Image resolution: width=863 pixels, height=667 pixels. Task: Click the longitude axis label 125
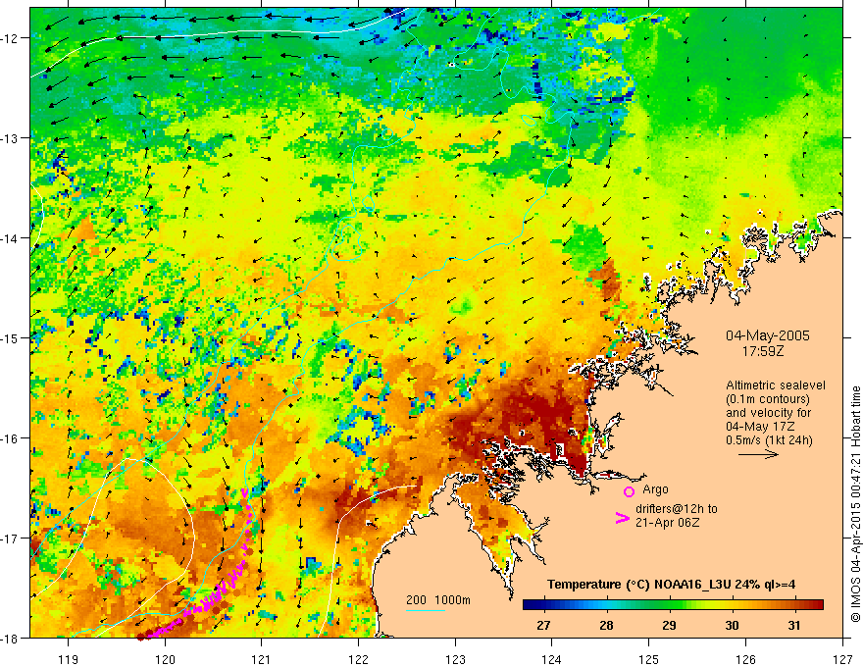[x=649, y=659]
